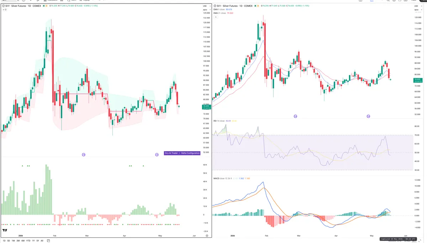Click the green market-open status dot on left chart
The width and height of the screenshot is (427, 243).
click(x=43, y=6)
